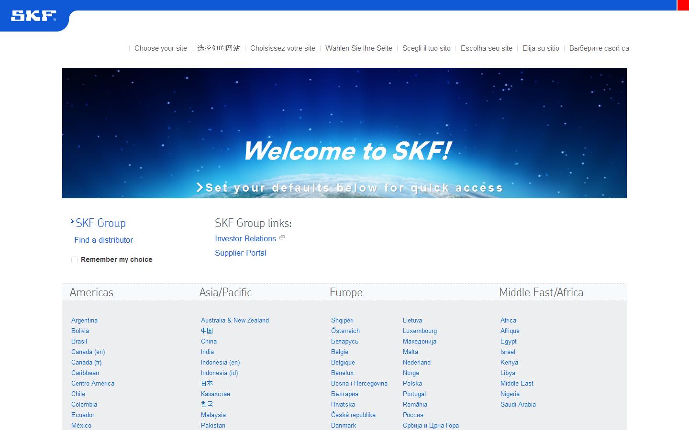The image size is (689, 430).
Task: Go to Investor Relations page
Action: (x=245, y=238)
